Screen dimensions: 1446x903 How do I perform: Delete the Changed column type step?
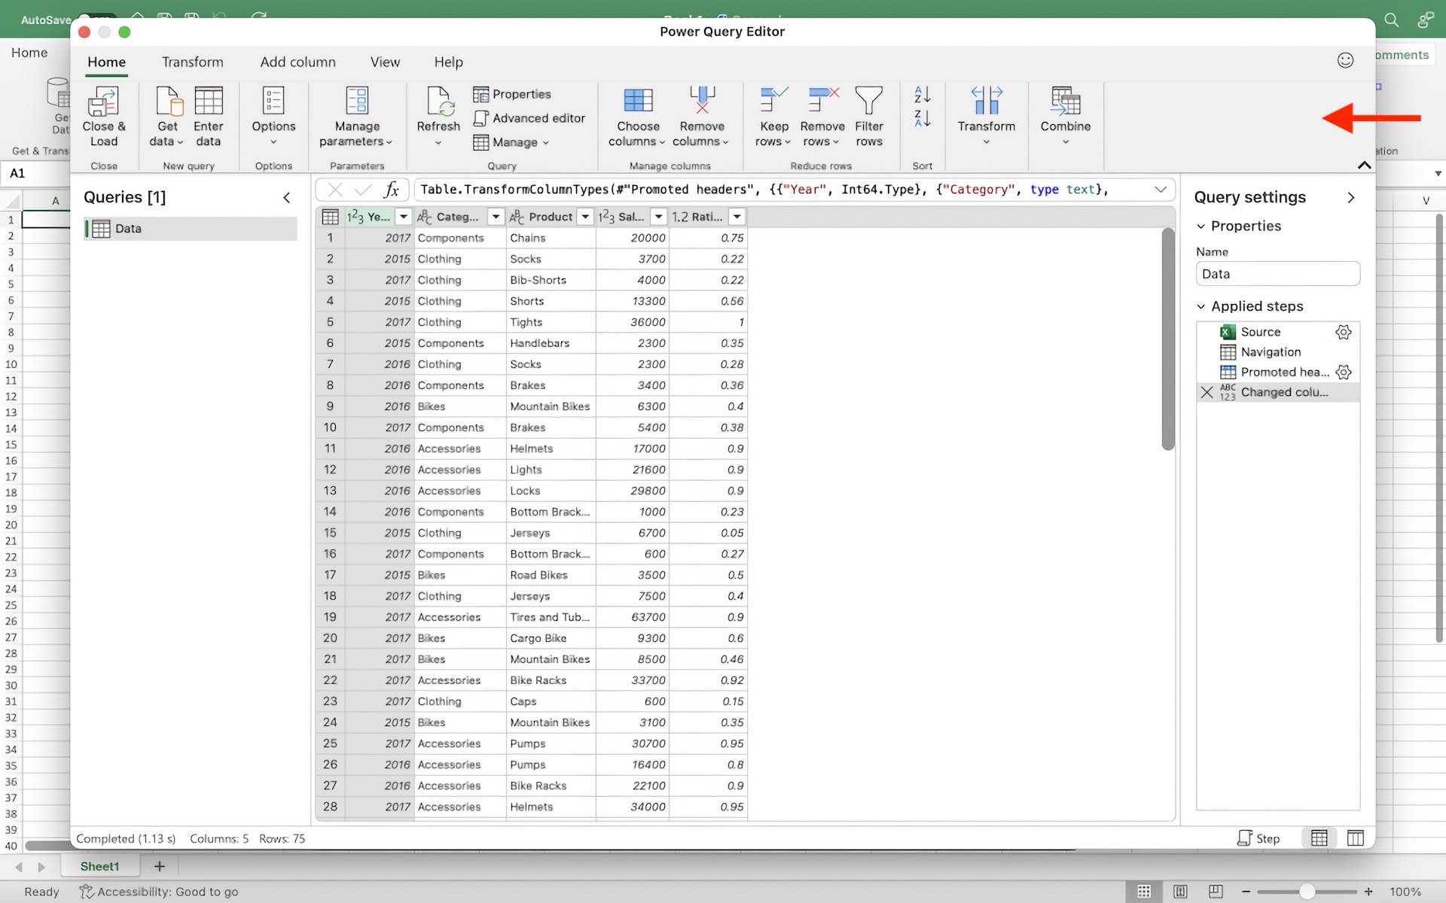[1207, 392]
